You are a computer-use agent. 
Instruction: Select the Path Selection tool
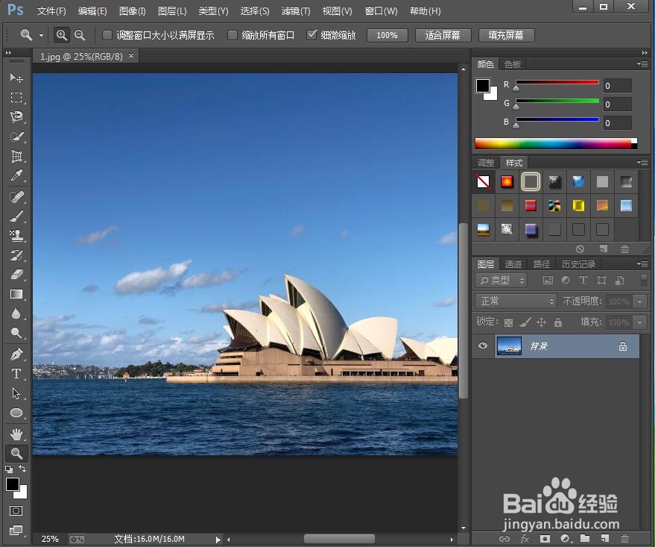point(16,393)
